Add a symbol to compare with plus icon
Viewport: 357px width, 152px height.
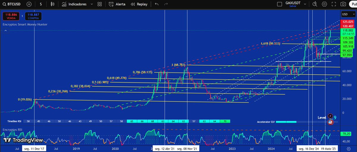29,4
